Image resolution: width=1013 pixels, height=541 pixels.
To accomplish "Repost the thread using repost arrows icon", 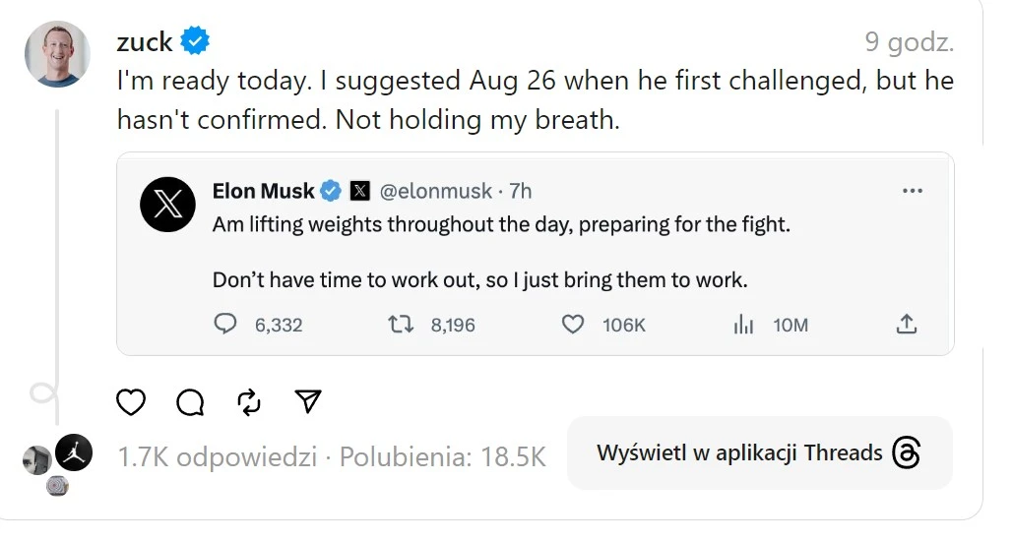I will coord(249,402).
